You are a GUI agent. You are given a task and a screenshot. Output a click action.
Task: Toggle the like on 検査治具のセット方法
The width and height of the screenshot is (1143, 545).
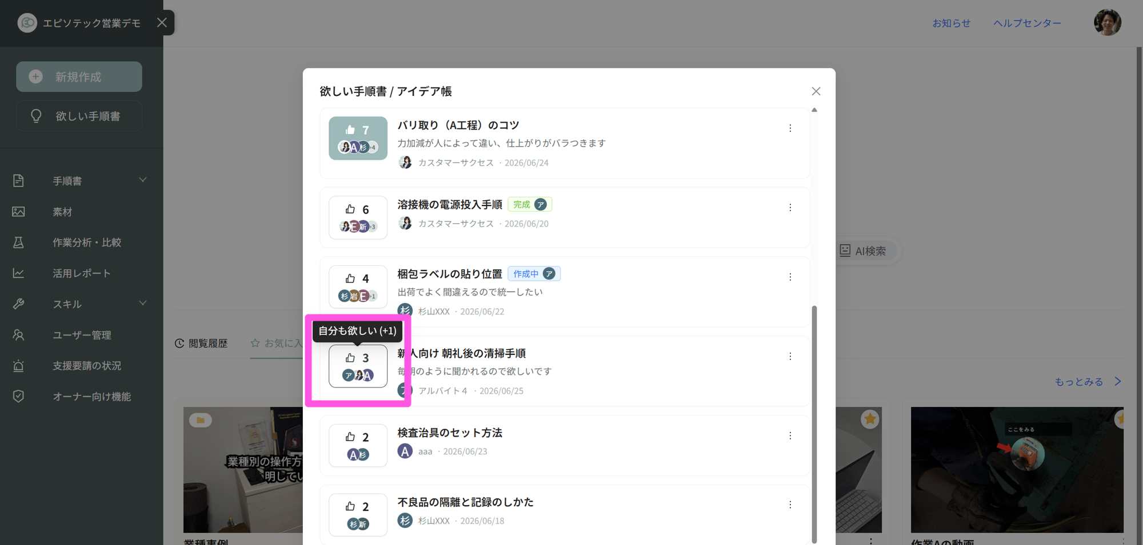[x=358, y=445]
